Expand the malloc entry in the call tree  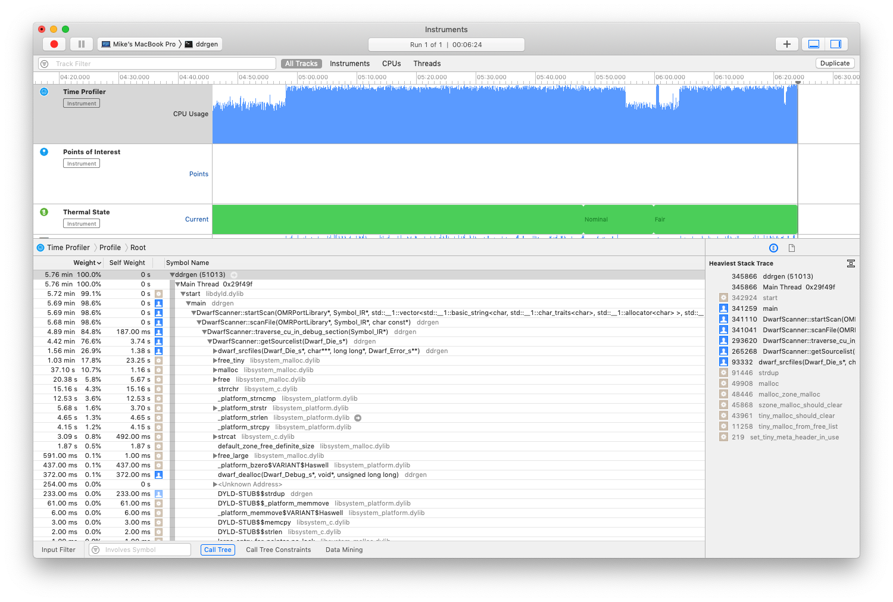215,370
